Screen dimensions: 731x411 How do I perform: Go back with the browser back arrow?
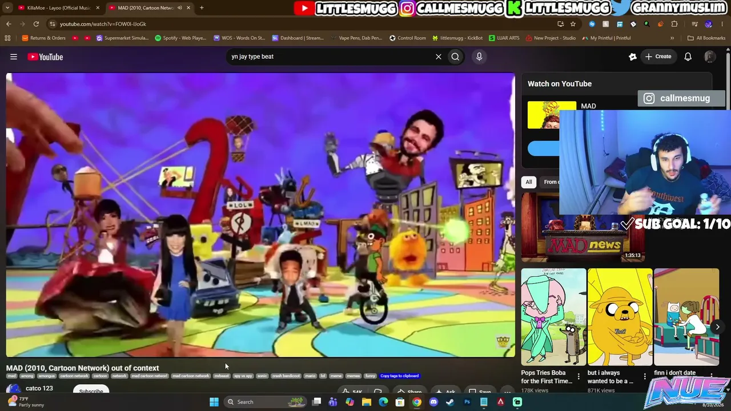[x=9, y=24]
